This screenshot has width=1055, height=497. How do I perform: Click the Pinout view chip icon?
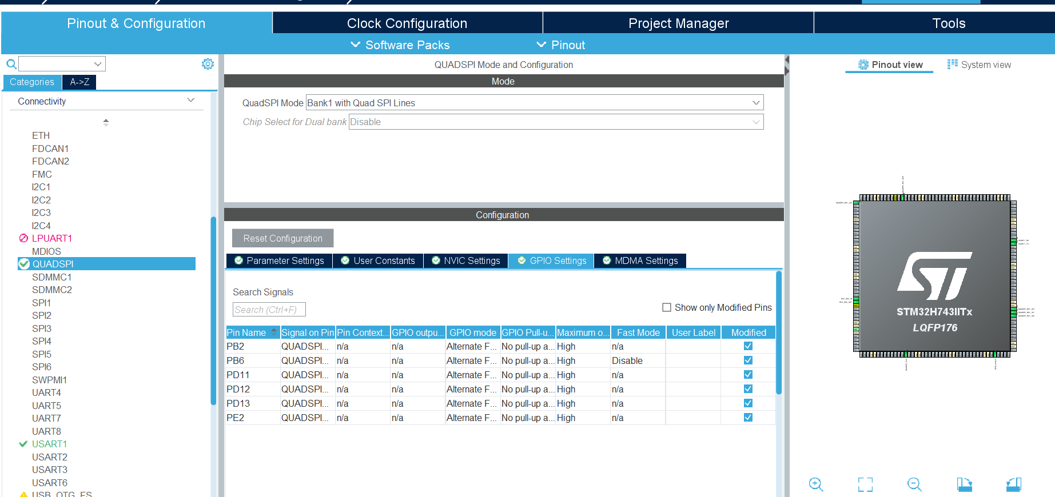tap(863, 65)
